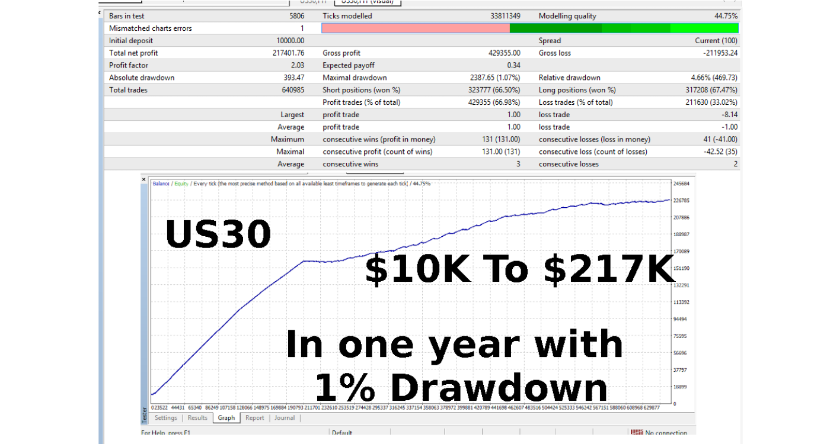Click the Balance legend label on graph
The width and height of the screenshot is (830, 444).
(x=161, y=184)
